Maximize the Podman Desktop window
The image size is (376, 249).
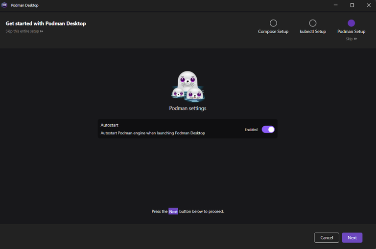pyautogui.click(x=352, y=5)
